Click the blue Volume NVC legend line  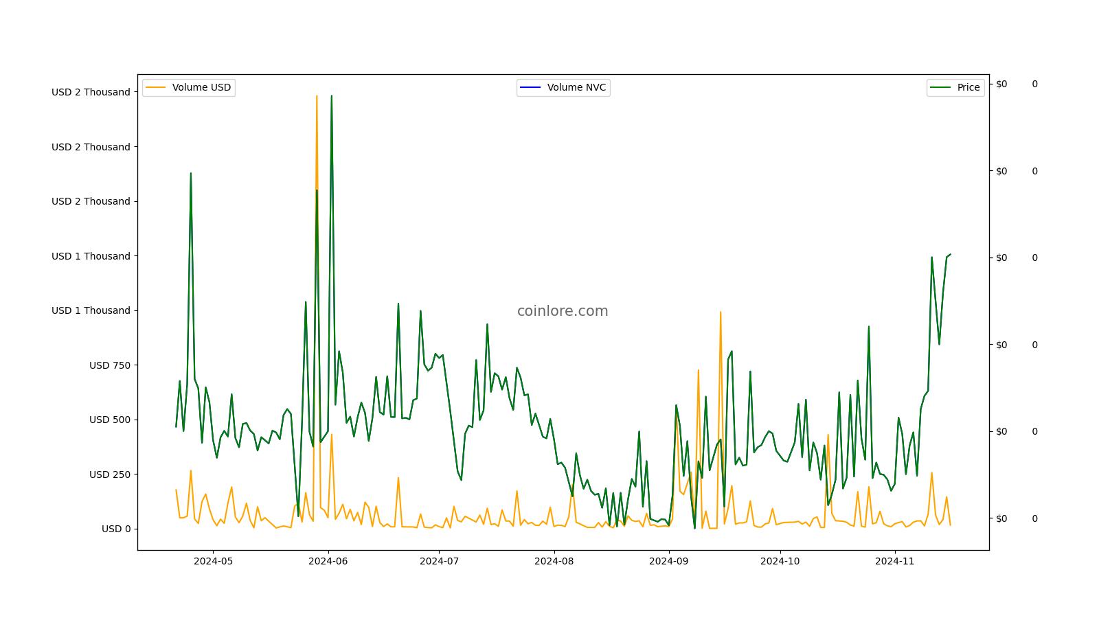(x=530, y=87)
